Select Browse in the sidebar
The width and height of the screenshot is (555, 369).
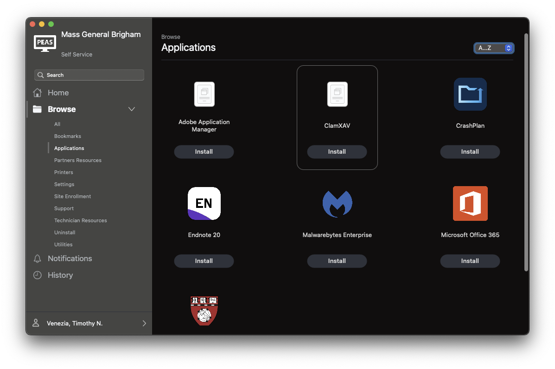[x=62, y=109]
